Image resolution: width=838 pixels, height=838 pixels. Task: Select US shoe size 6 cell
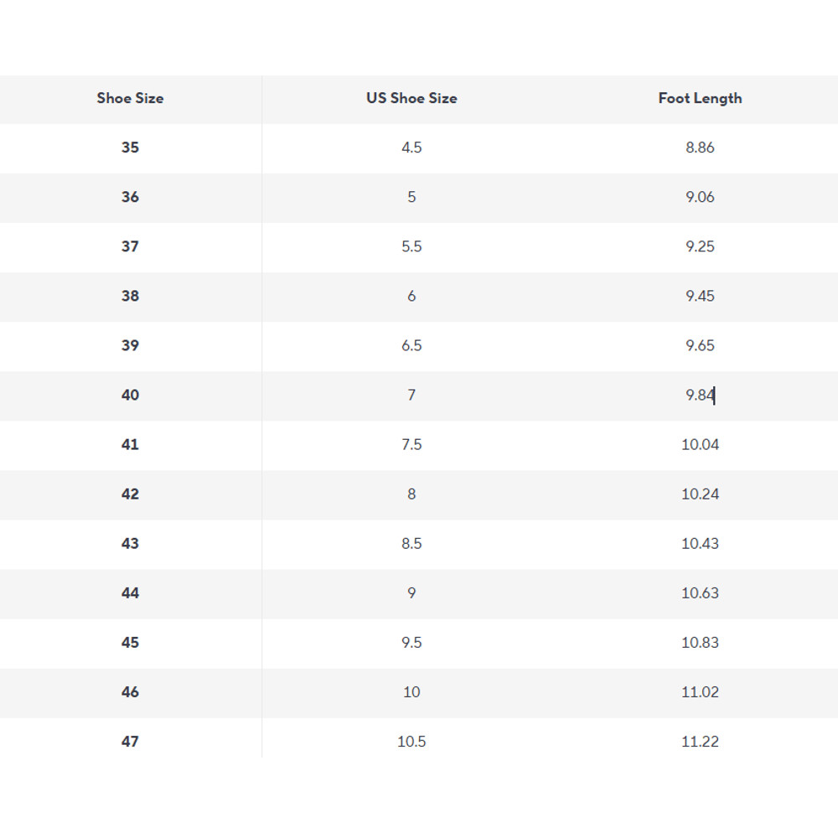[411, 296]
